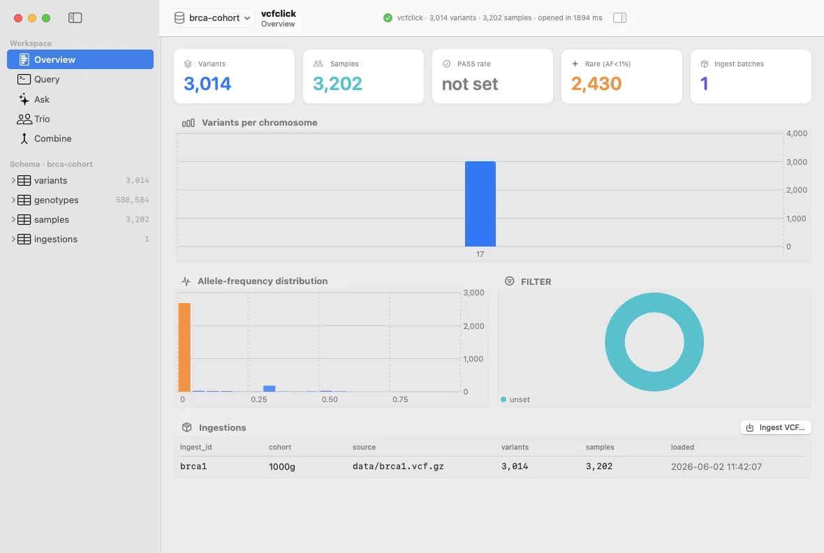824x553 pixels.
Task: Click the green status checkmark icon
Action: (x=388, y=18)
